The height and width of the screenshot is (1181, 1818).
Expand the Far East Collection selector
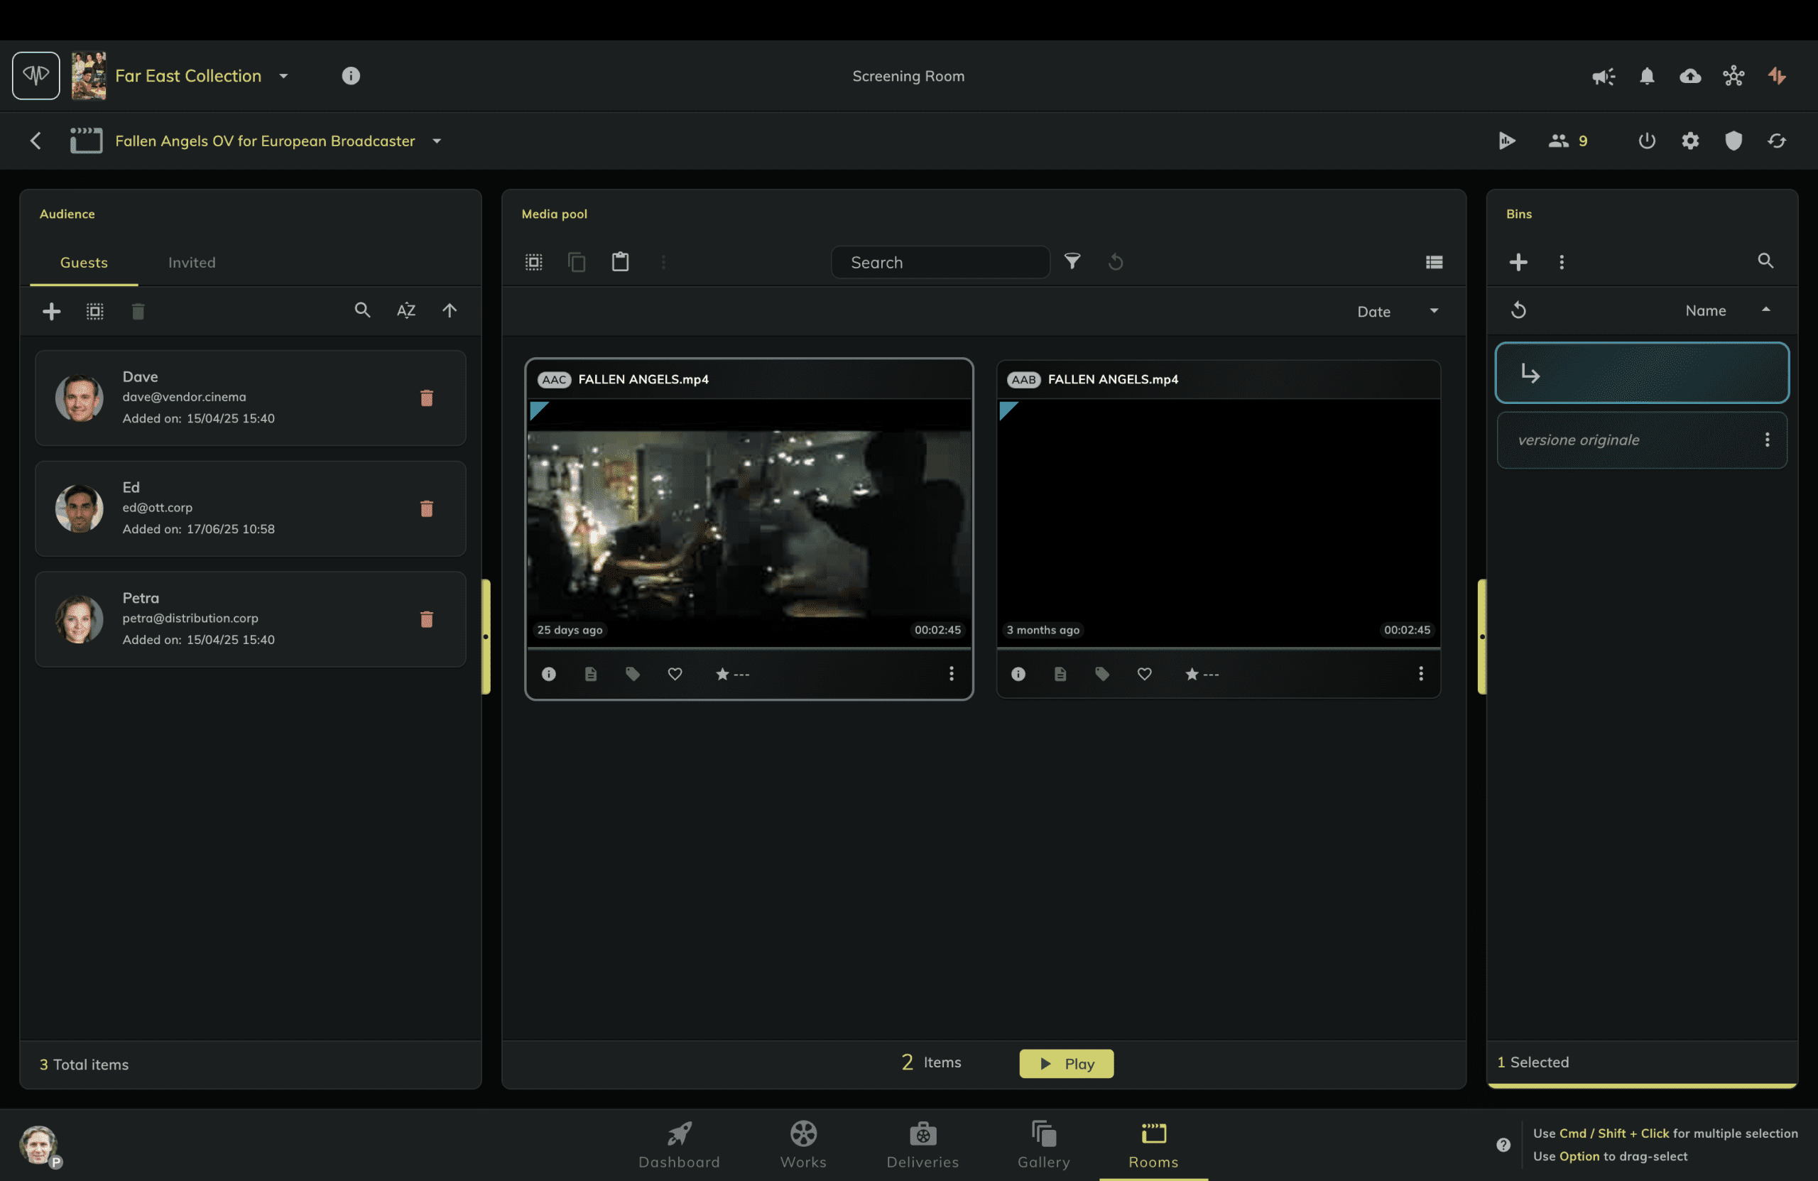pos(283,75)
